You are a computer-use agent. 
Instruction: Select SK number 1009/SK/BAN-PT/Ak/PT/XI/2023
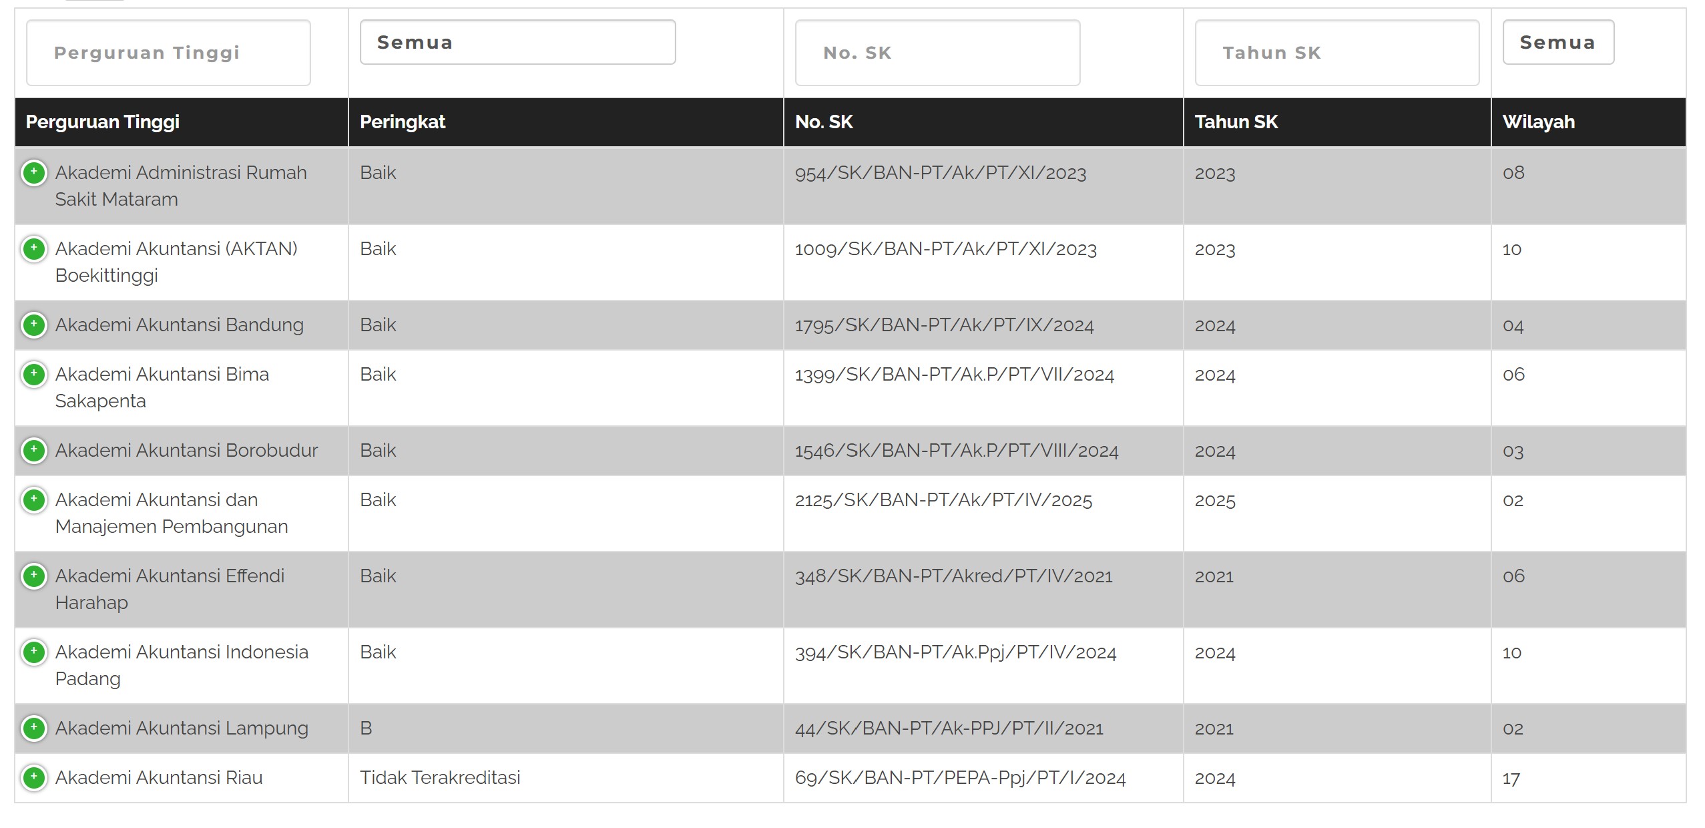tap(946, 249)
